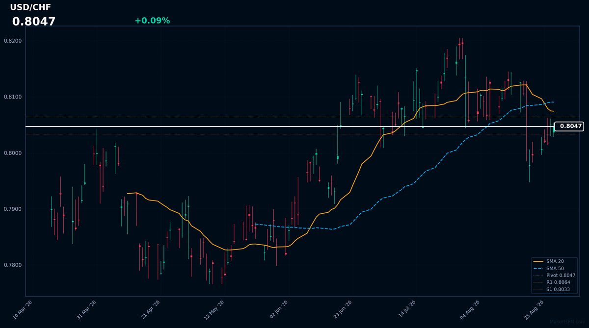Screen dimensions: 589x328
Task: Click the 02 Jun '26 date label
Action: 279,310
